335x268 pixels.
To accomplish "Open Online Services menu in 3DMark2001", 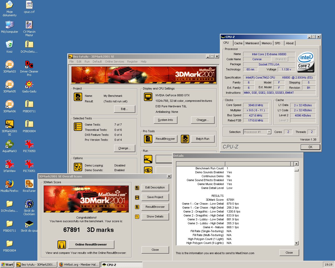I will (115, 62).
